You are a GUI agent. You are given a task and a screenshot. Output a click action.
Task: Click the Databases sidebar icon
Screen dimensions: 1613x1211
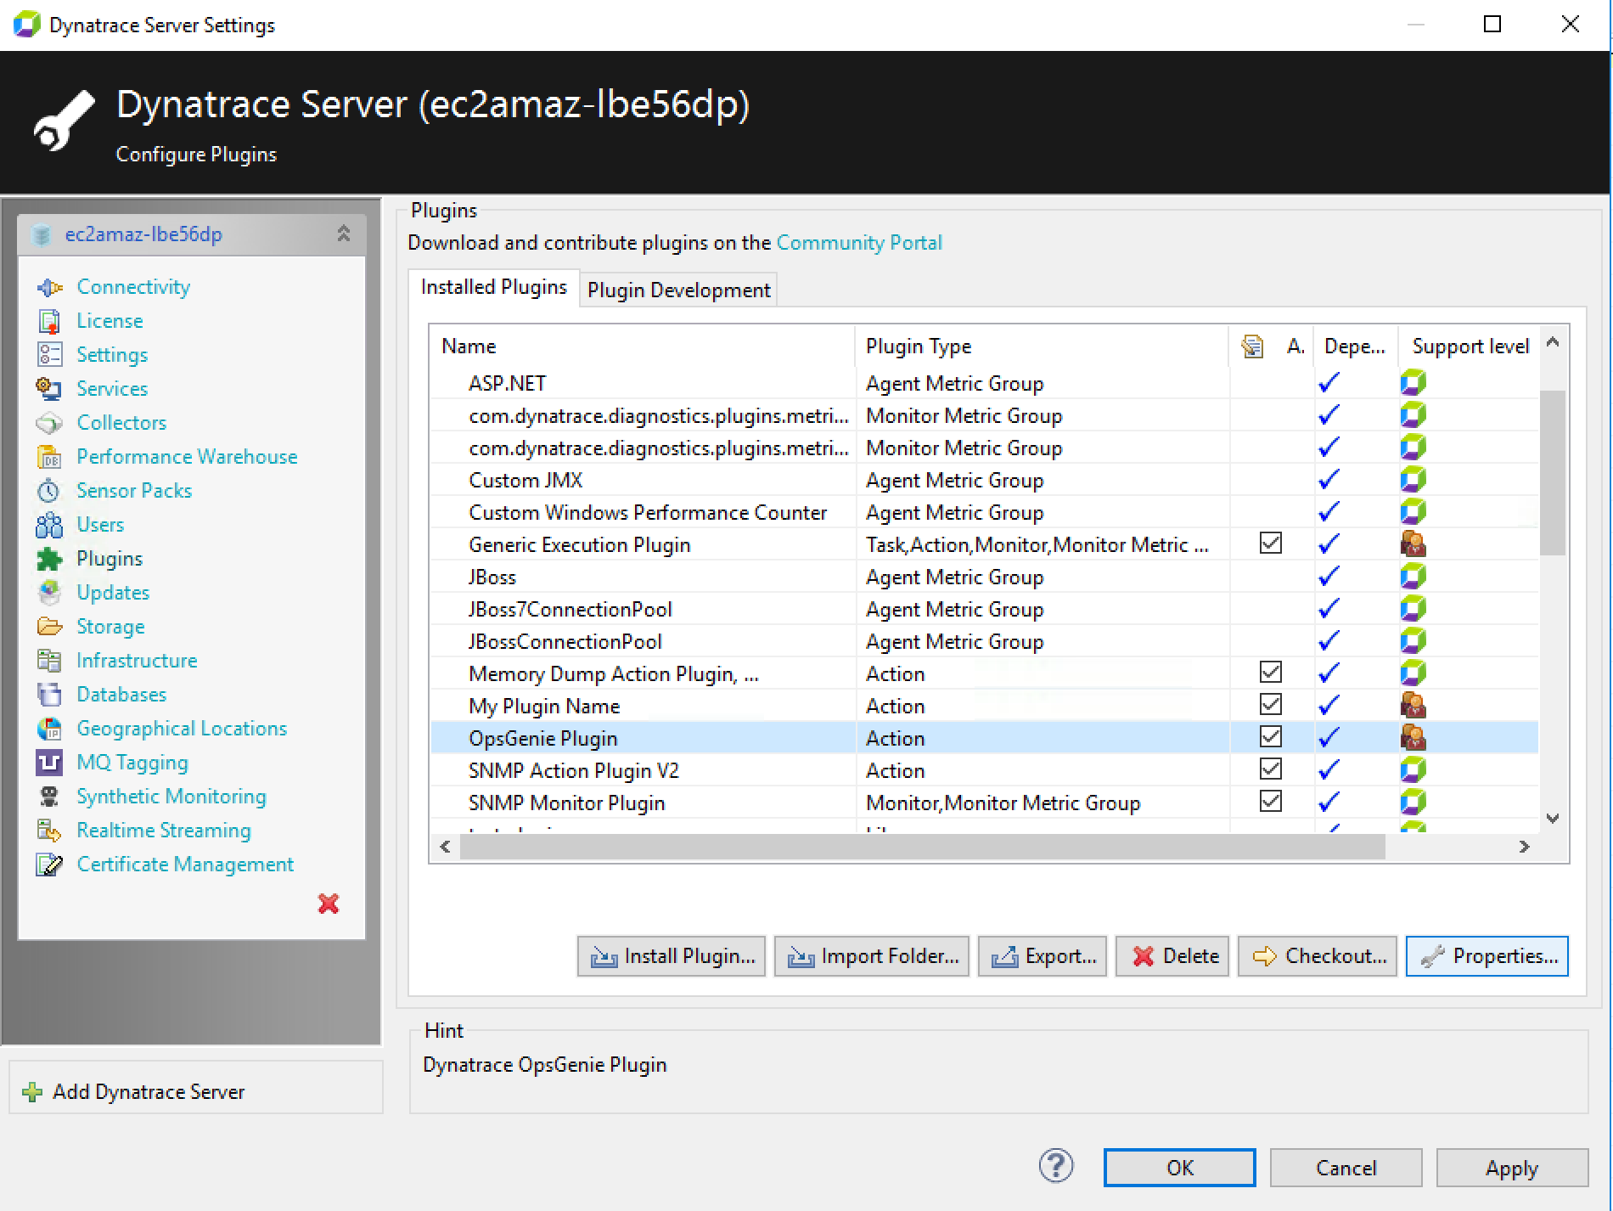(x=49, y=695)
